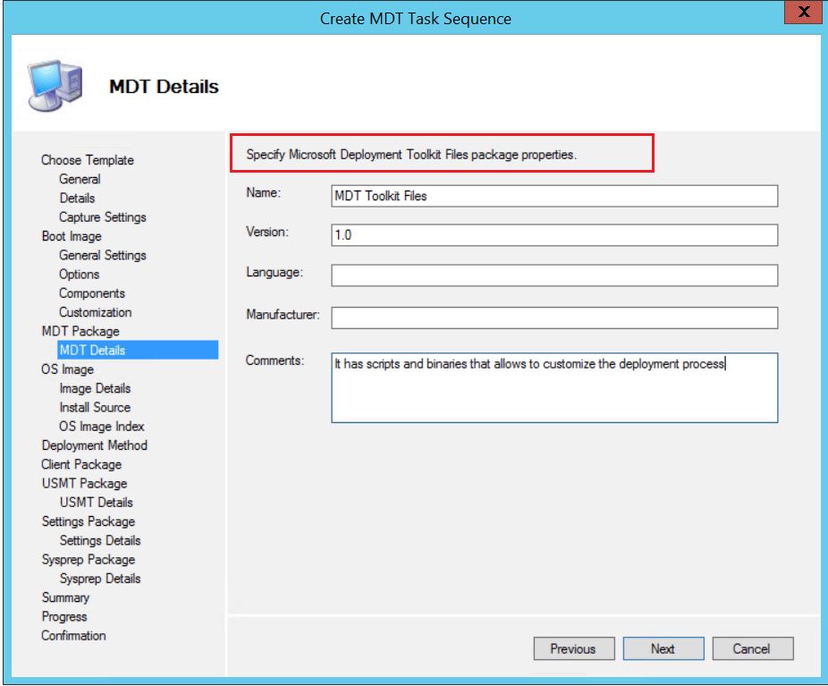This screenshot has height=686, width=828.
Task: Select the Customization step
Action: [x=95, y=312]
